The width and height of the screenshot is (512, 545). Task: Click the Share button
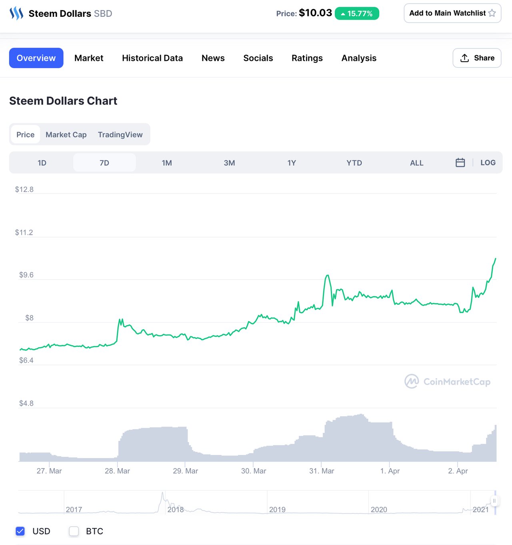coord(477,58)
